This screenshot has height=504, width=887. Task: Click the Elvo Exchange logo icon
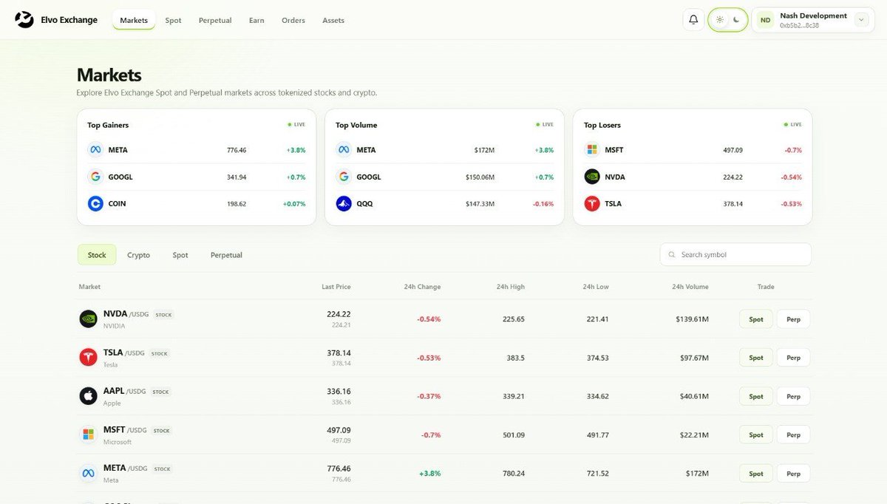pyautogui.click(x=24, y=20)
